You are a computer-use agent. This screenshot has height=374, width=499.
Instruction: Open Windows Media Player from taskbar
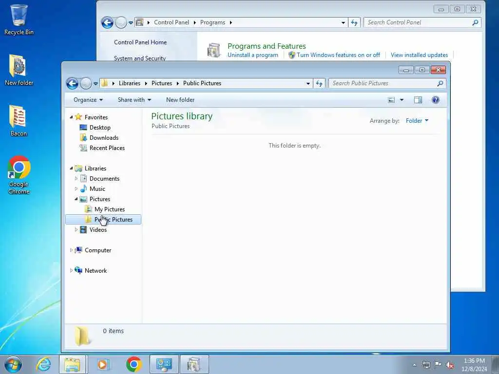(102, 364)
